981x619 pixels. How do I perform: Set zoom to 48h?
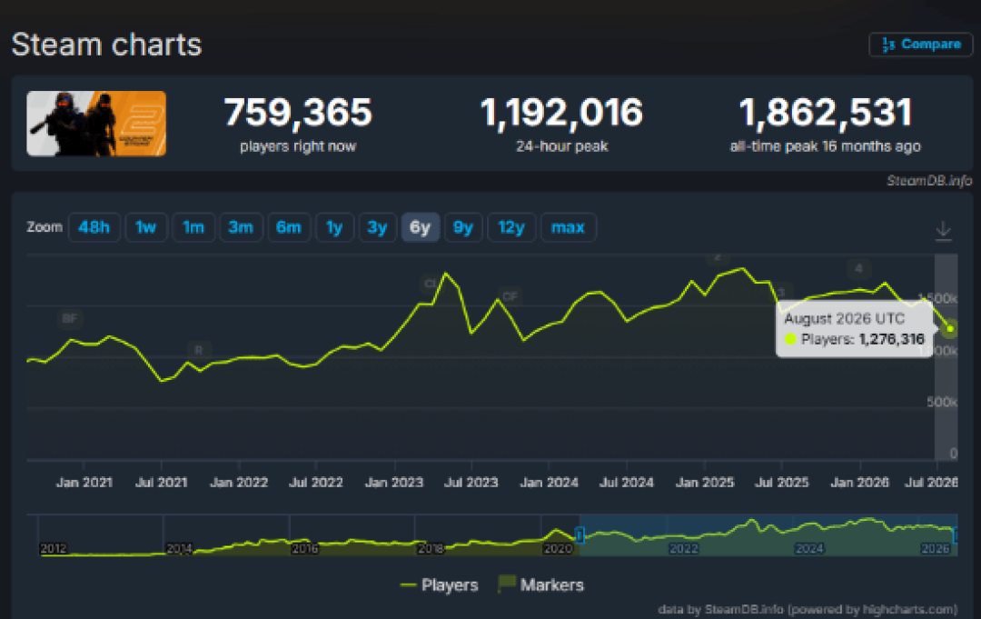point(94,227)
